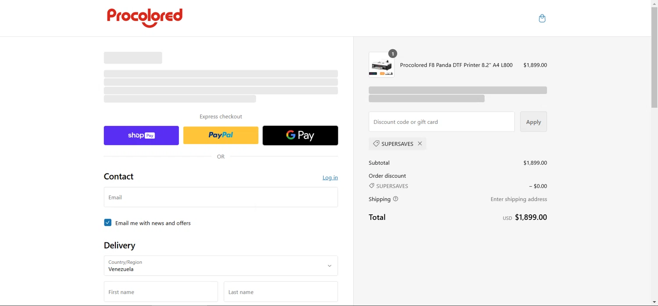Click the product name Procolored F8 Panda DTF Printer
The image size is (658, 306).
[456, 65]
